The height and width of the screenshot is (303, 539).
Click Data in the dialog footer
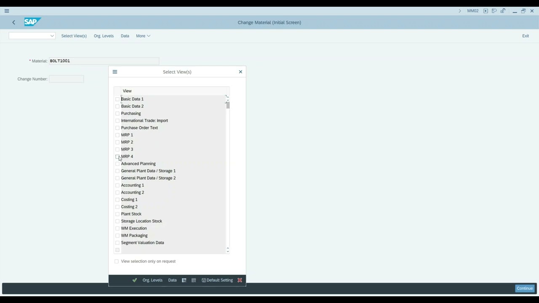click(x=172, y=280)
